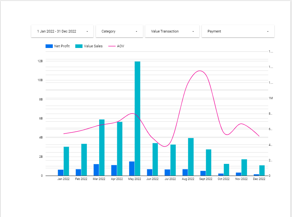Click the peak of the pink AOV line
The height and width of the screenshot is (217, 292).
pos(199,71)
